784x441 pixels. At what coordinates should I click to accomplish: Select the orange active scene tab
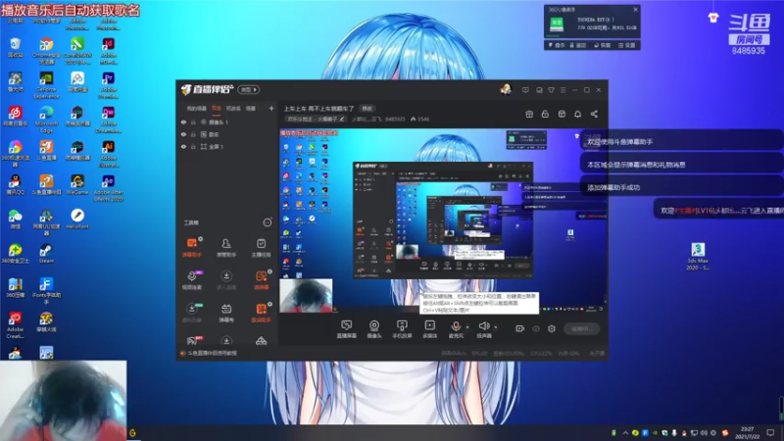(216, 108)
